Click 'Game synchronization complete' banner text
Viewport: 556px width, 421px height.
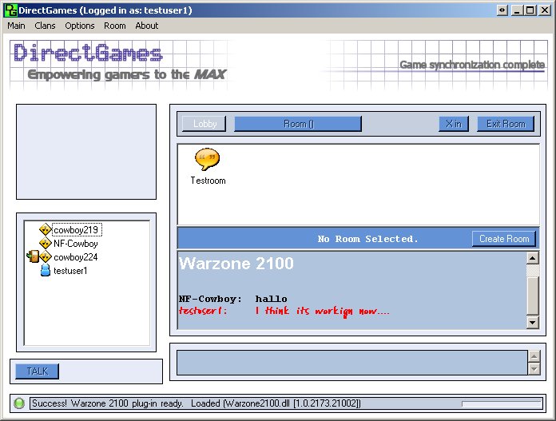472,65
